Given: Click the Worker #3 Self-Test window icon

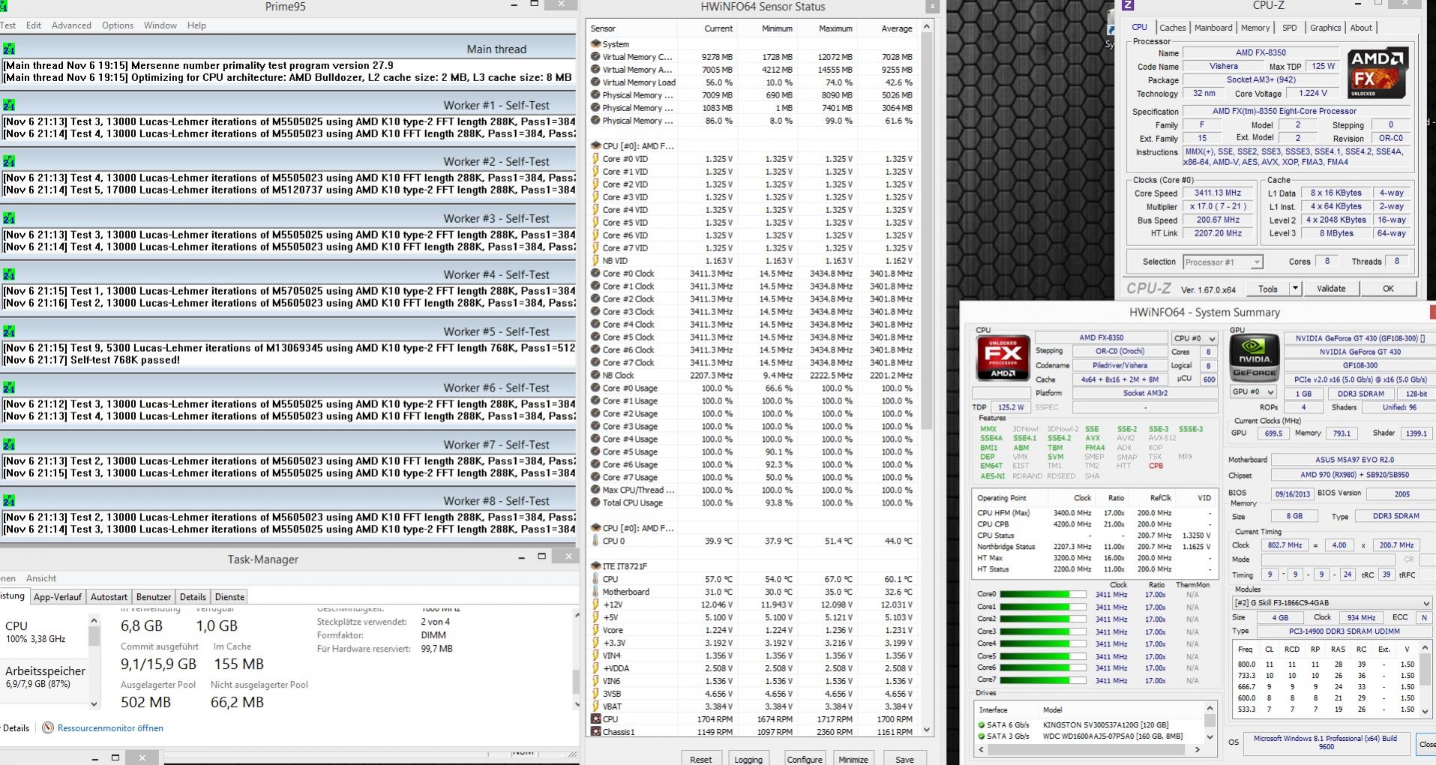Looking at the screenshot, I should pyautogui.click(x=9, y=218).
